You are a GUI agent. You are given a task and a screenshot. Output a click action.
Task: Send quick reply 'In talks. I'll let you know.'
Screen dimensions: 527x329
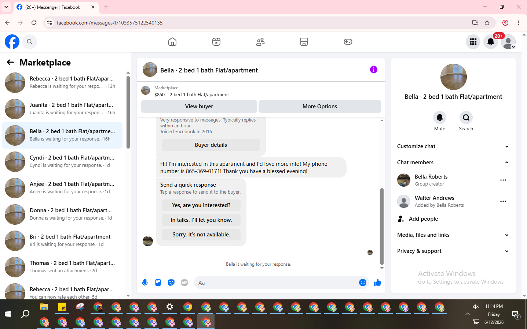pyautogui.click(x=201, y=220)
